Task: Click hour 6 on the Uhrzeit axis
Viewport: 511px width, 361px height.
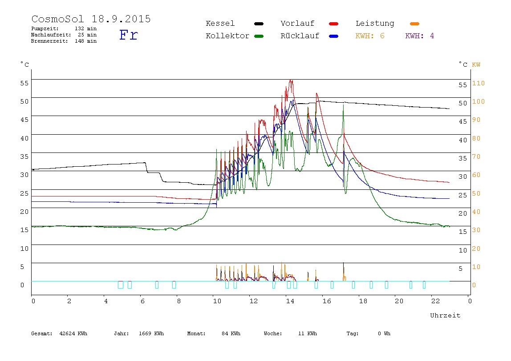Action: pyautogui.click(x=142, y=301)
